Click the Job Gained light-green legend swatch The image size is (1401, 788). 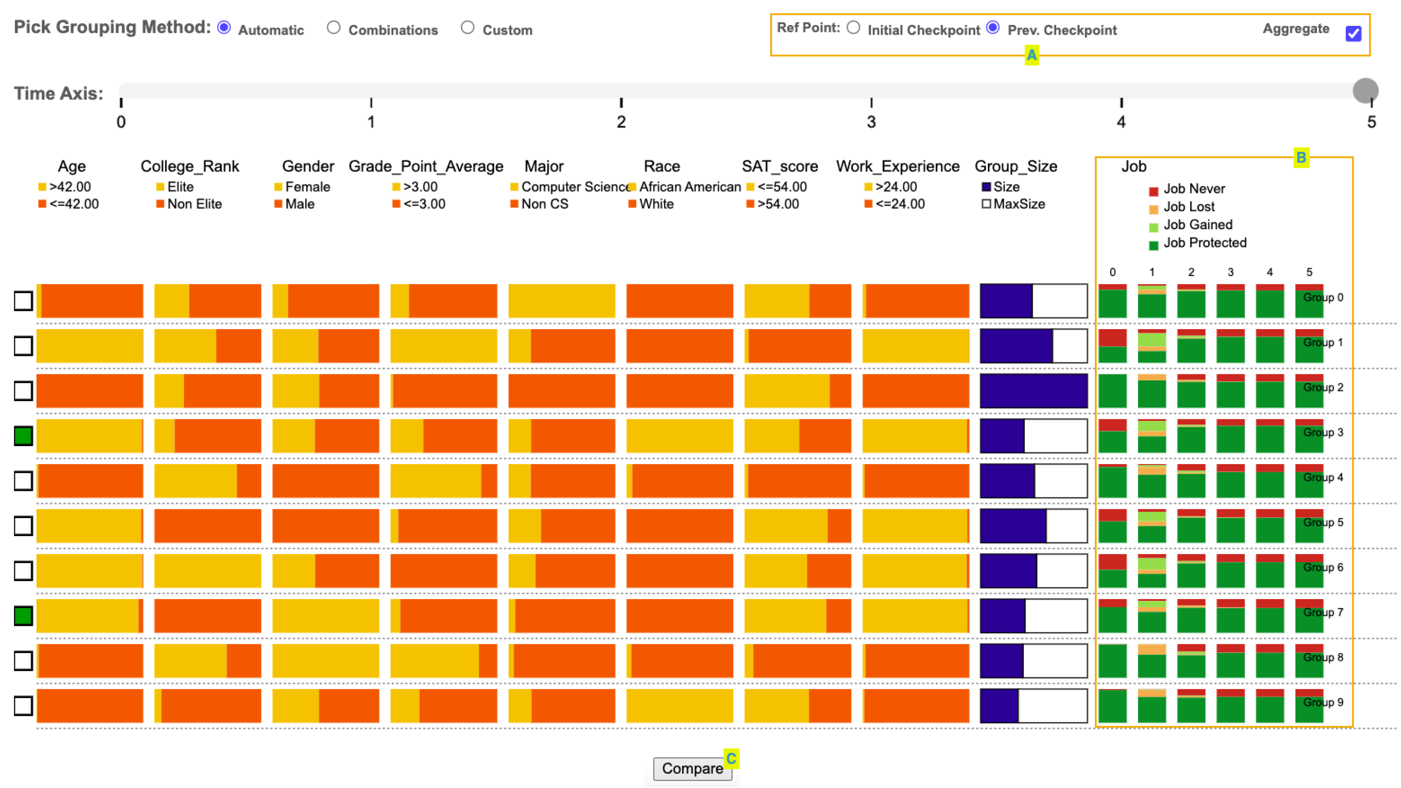[1153, 227]
